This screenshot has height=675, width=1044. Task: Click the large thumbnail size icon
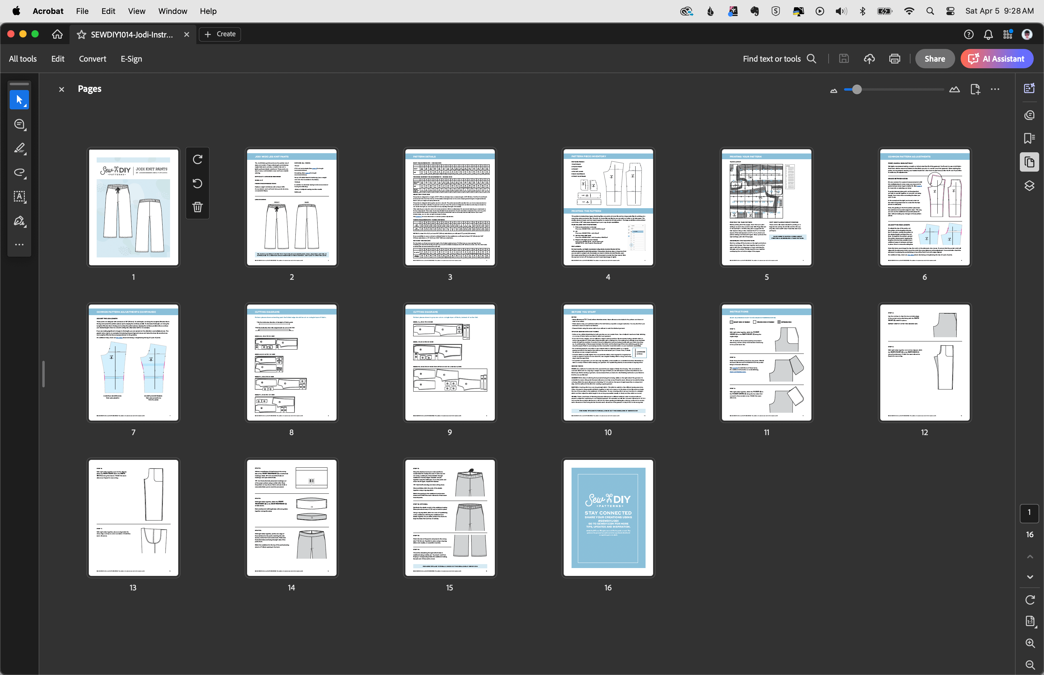point(955,89)
